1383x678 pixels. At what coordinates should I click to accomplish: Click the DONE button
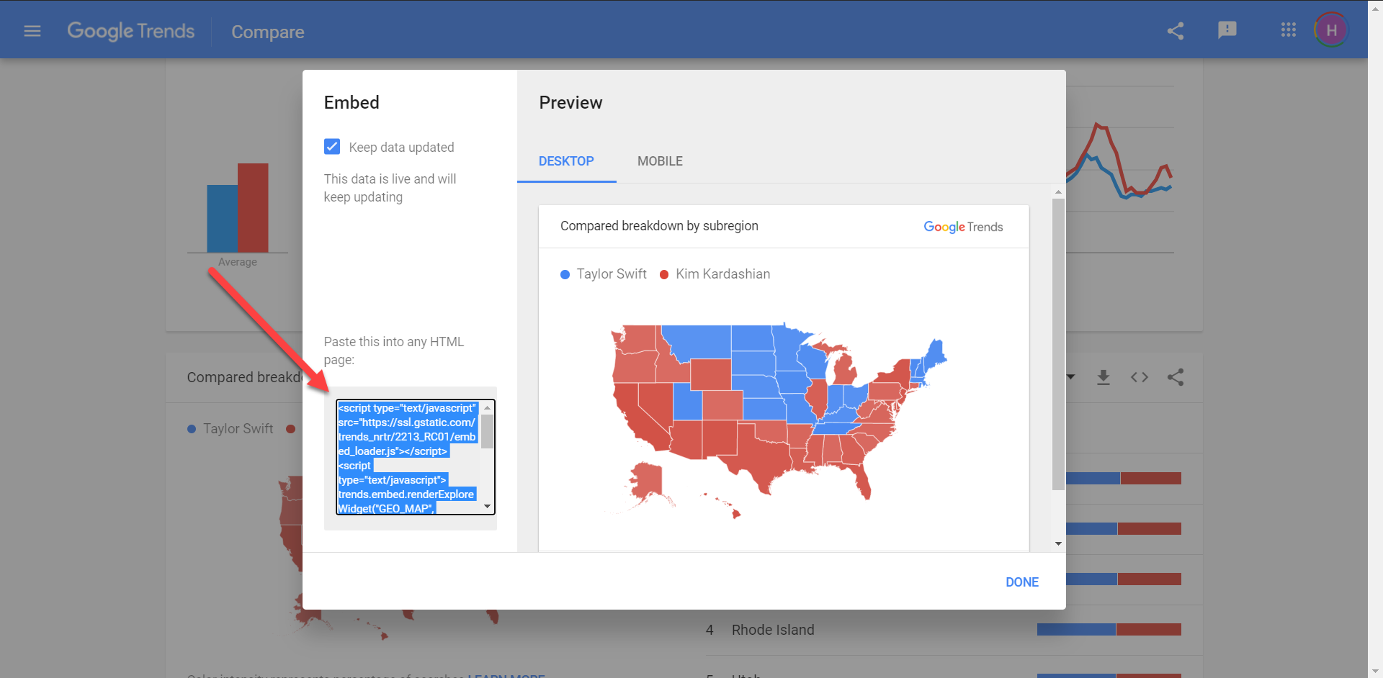1021,582
